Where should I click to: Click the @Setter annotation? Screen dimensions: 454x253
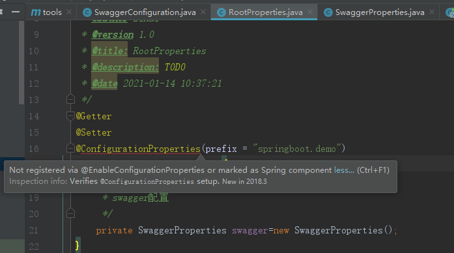click(94, 132)
